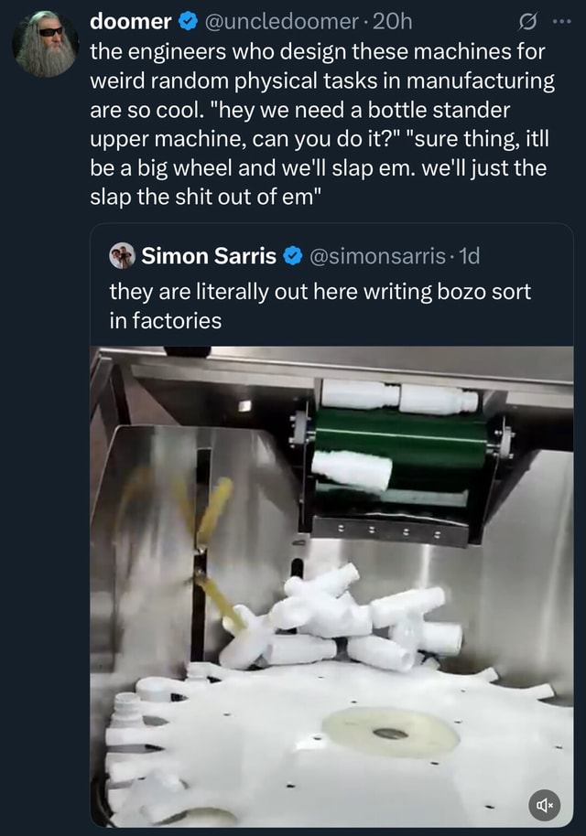The width and height of the screenshot is (586, 836).
Task: Play the bottle sorting machine video
Action: [331, 585]
